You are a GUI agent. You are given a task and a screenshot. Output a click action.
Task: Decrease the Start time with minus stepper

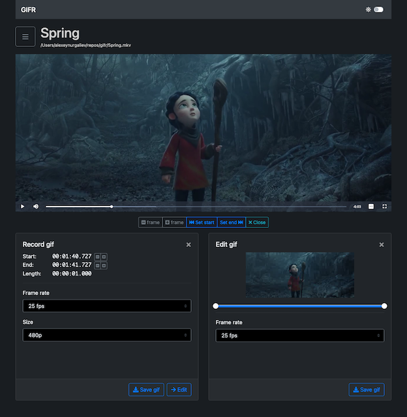tap(97, 257)
